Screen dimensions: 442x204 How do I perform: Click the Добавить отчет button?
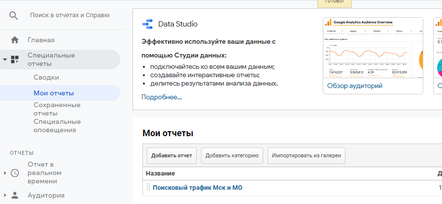coord(171,156)
